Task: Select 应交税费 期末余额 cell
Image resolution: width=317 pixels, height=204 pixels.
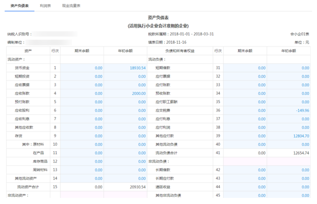Action: (245, 110)
